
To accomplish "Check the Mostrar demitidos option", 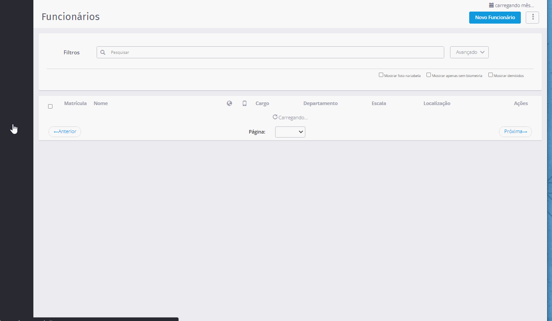I will pos(491,75).
